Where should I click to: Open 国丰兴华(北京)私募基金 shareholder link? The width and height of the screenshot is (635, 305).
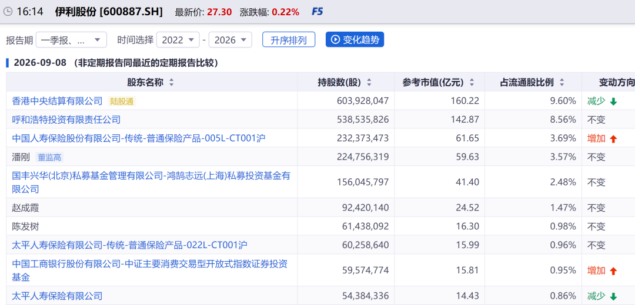click(151, 182)
